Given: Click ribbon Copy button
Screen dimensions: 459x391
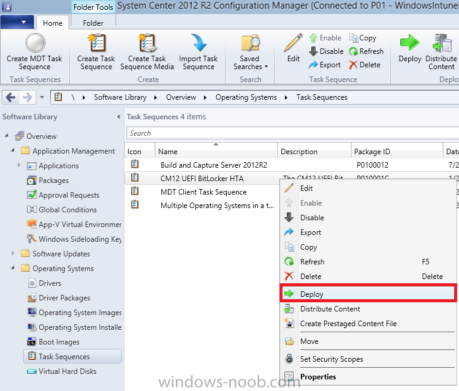Looking at the screenshot, I should click(x=363, y=38).
